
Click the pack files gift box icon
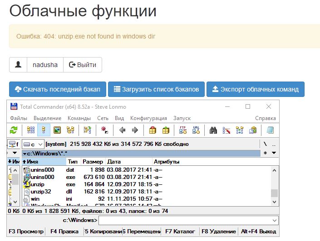153,130
